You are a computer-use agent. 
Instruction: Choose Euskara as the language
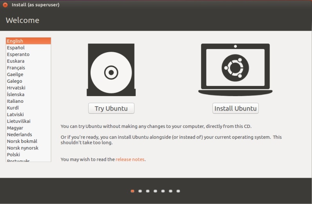pos(29,61)
